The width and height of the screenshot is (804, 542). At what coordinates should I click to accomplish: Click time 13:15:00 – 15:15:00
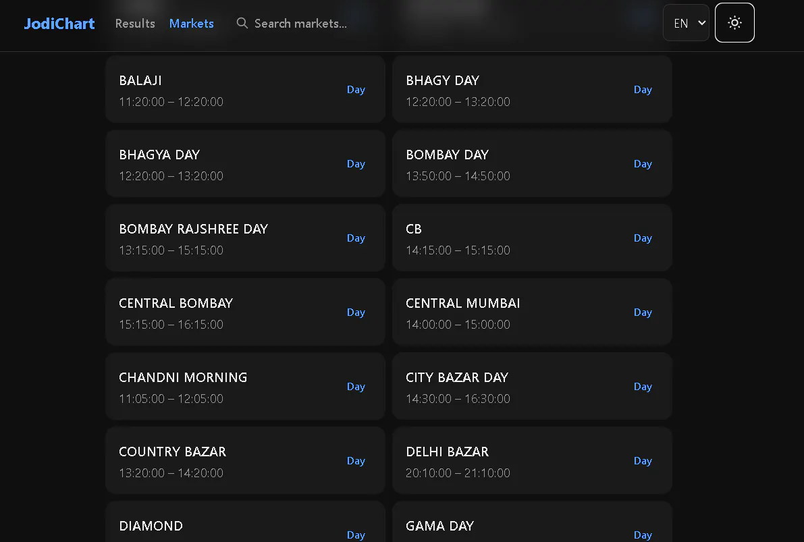[171, 250]
